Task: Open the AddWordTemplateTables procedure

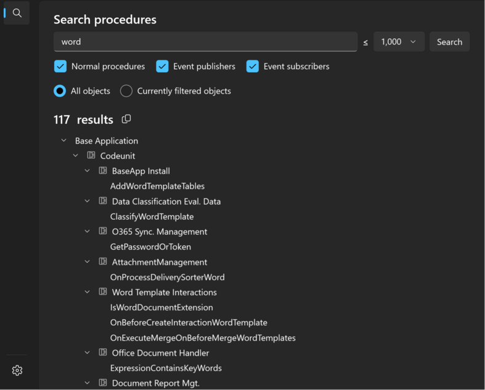Action: pos(157,186)
